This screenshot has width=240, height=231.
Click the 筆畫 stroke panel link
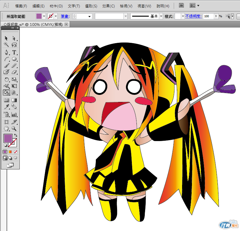click(x=65, y=16)
